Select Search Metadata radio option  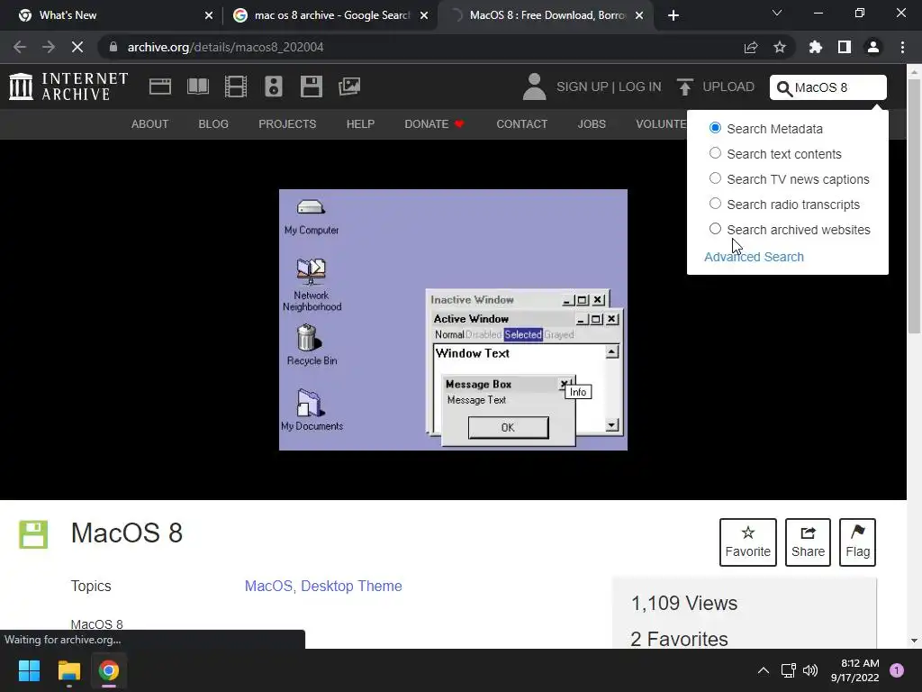[x=715, y=128]
